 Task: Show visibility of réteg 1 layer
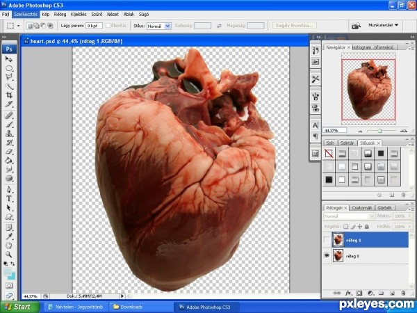(x=327, y=240)
